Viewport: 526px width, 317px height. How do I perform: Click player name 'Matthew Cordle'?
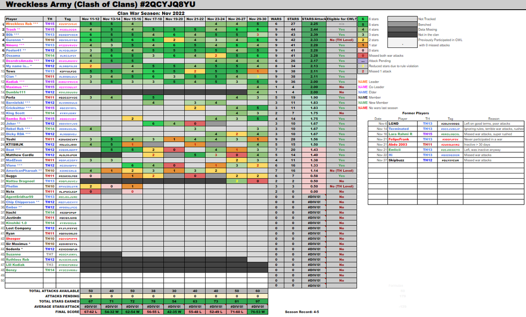tap(19, 155)
